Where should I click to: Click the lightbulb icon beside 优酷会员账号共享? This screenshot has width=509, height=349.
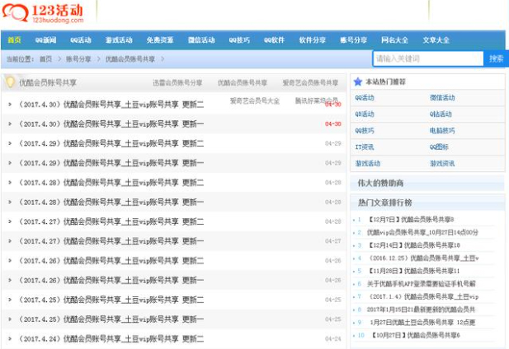tap(10, 82)
